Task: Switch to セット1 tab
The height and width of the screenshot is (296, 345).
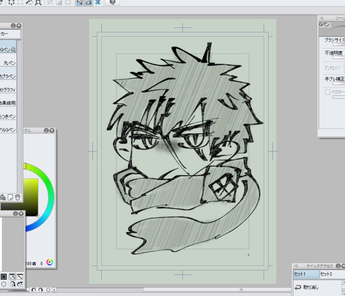Action: [x=306, y=274]
